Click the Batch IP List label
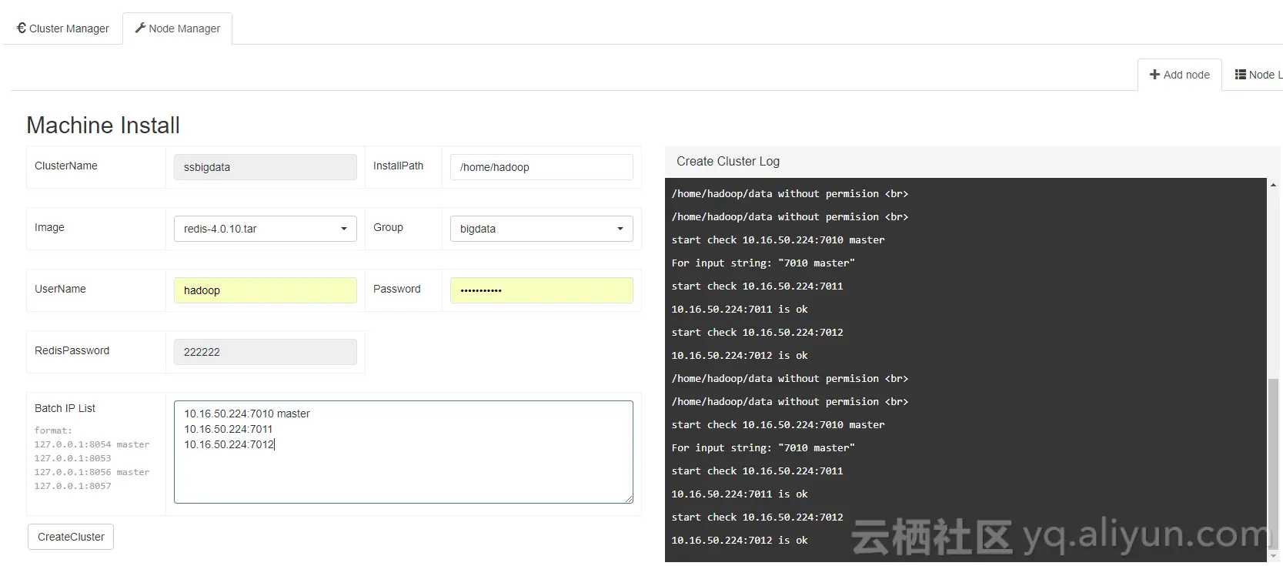Viewport: 1283px width, 566px height. pyautogui.click(x=65, y=408)
